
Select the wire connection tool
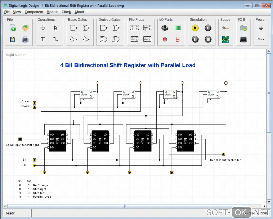pos(56,39)
